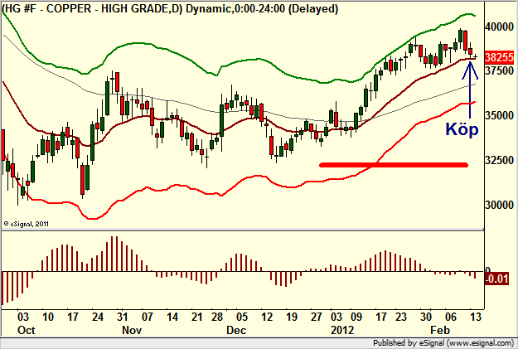Click the 30000 price axis label

[499, 205]
